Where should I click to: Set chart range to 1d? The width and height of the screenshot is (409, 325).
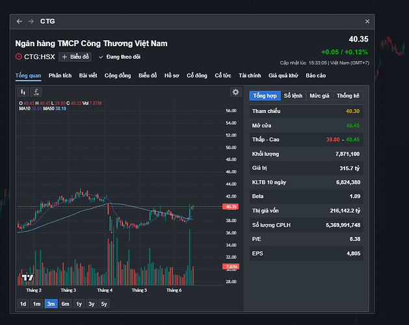click(23, 304)
